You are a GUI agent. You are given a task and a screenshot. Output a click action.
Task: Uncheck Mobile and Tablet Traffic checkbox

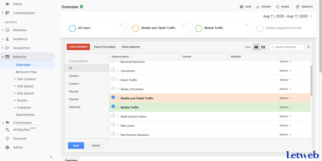(113, 97)
